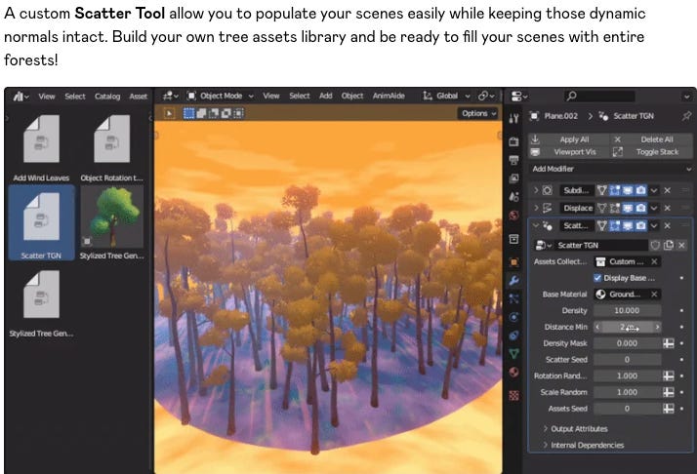Open the Physics properties icon
The width and height of the screenshot is (697, 474).
coord(513,317)
